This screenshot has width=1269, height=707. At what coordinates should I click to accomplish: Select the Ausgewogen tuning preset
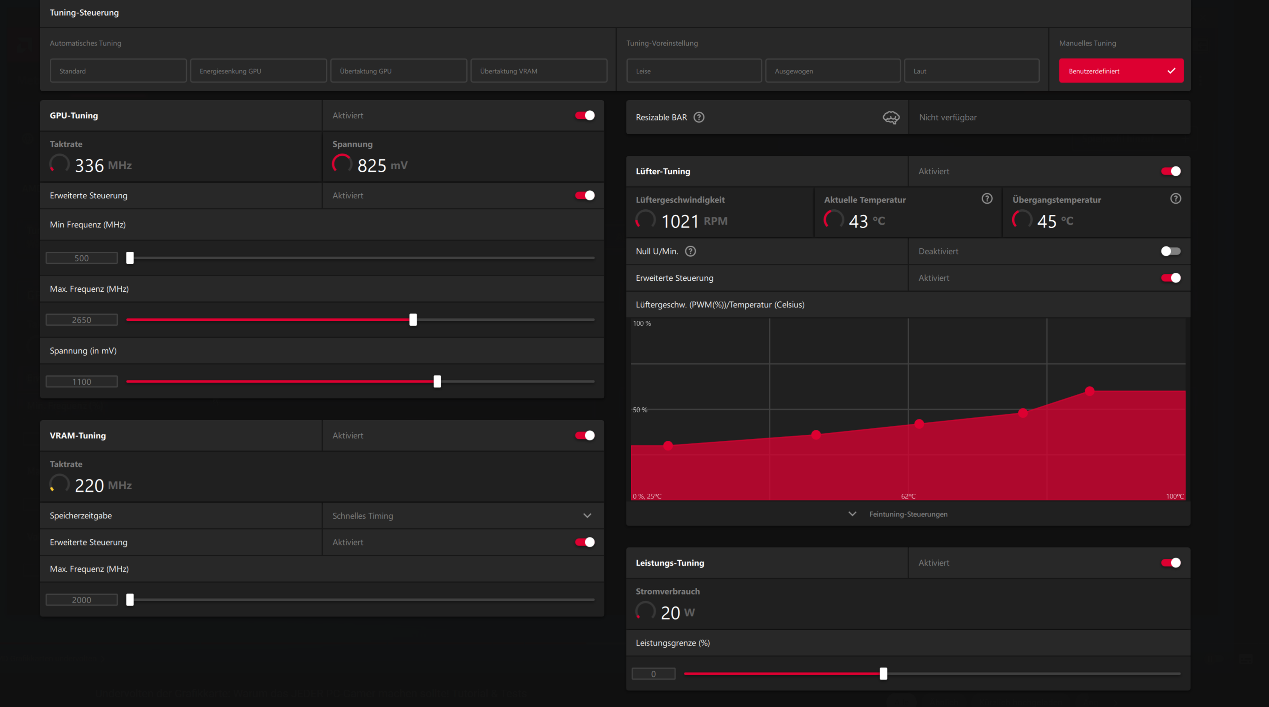(833, 71)
